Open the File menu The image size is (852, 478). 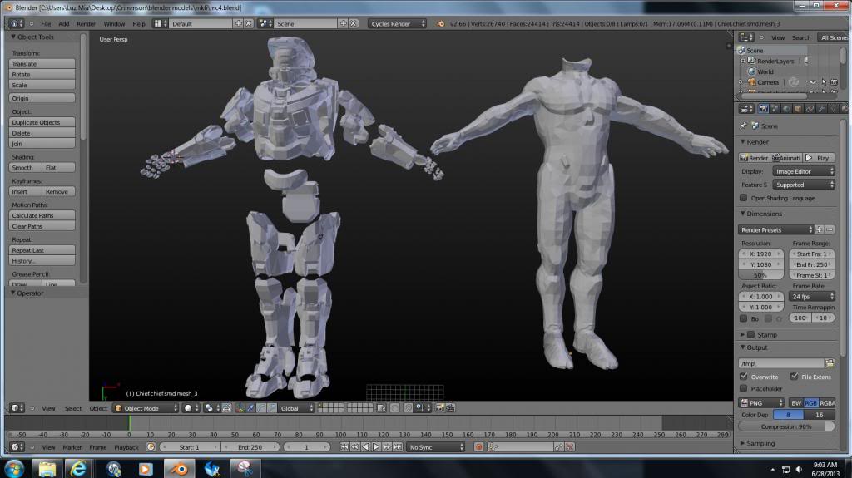click(46, 24)
